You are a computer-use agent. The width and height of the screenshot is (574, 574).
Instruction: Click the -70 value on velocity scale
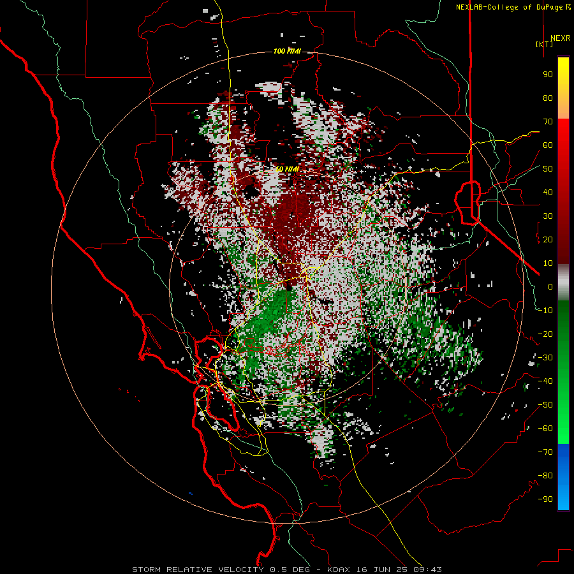545,452
